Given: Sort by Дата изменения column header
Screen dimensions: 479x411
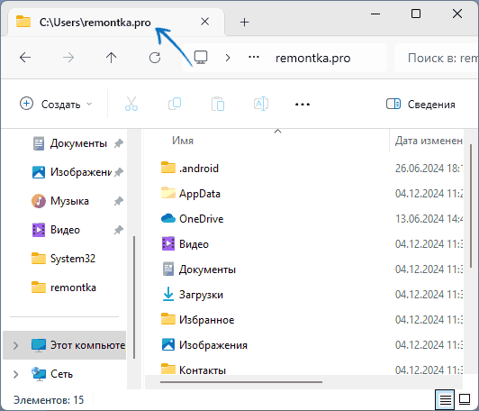Looking at the screenshot, I should coord(429,141).
